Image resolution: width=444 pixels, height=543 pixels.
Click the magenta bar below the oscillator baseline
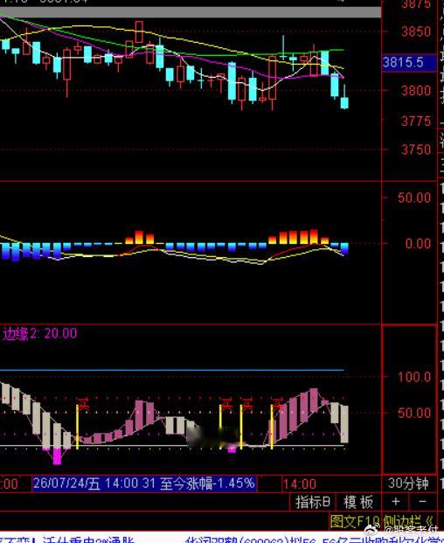57,456
